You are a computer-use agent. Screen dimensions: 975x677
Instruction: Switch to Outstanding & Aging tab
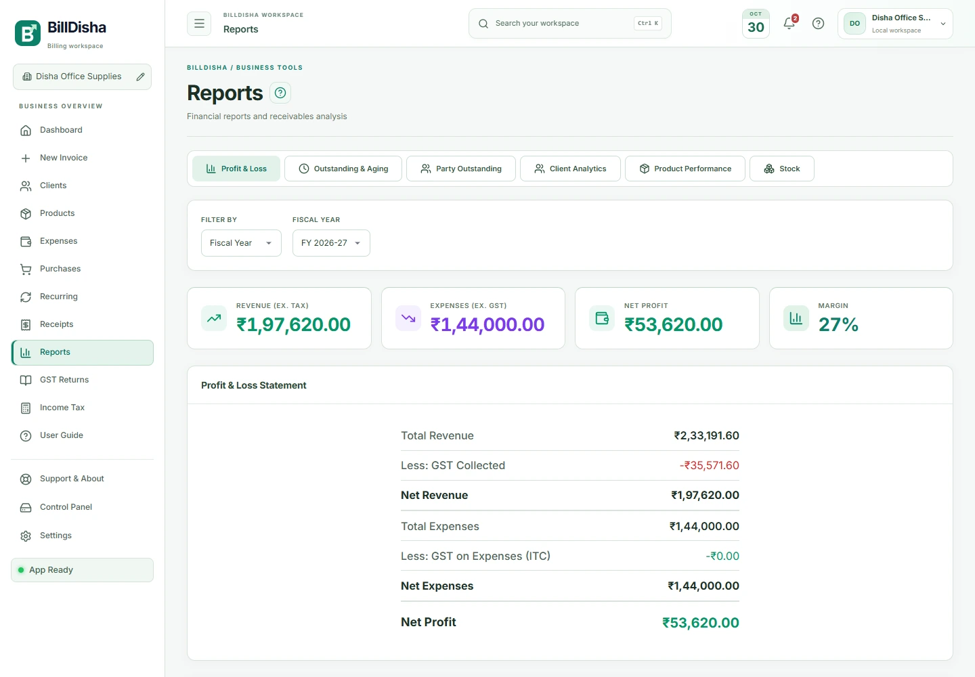(343, 169)
